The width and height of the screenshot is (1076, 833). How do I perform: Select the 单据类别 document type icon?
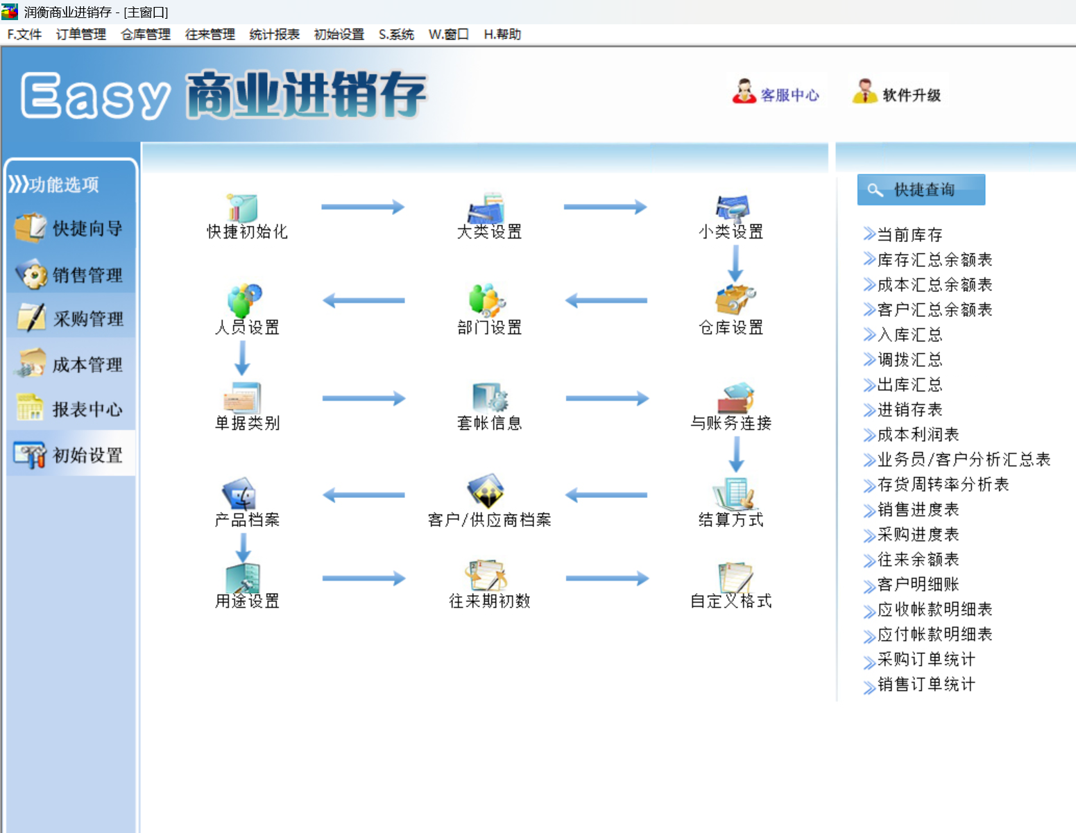click(242, 397)
